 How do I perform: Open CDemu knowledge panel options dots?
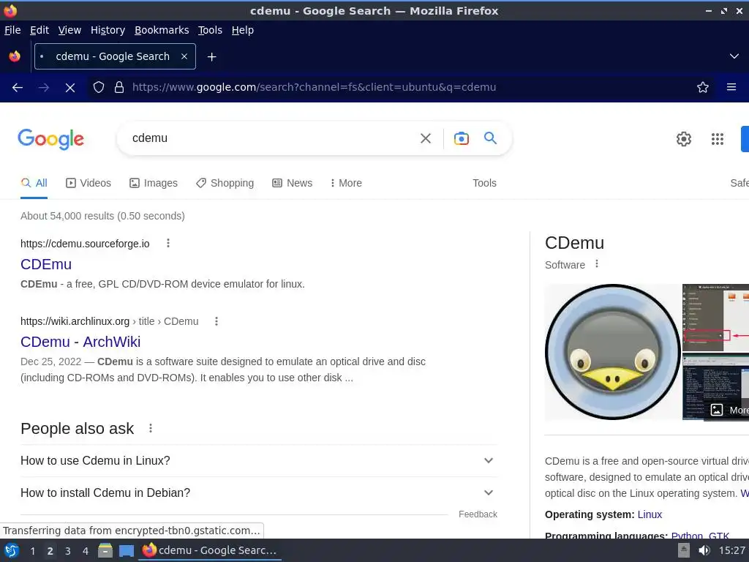pos(597,263)
